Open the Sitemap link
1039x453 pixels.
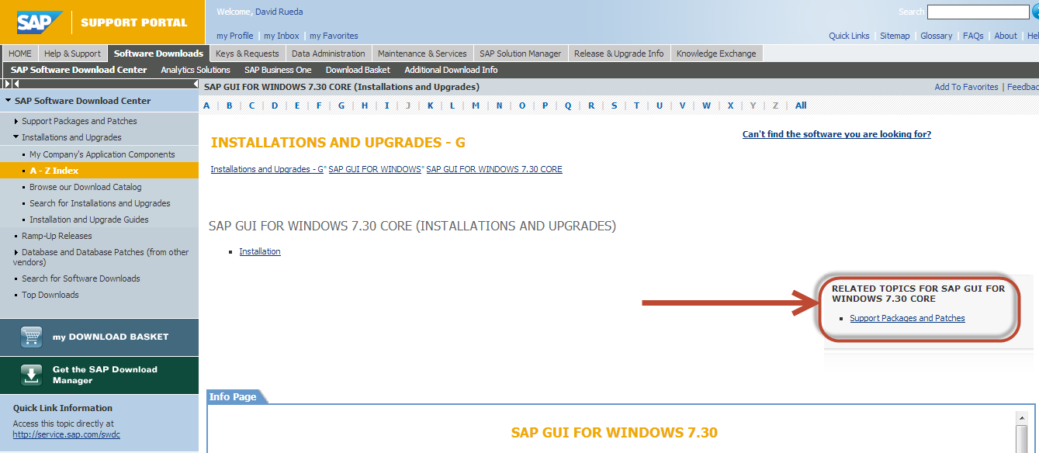(895, 36)
